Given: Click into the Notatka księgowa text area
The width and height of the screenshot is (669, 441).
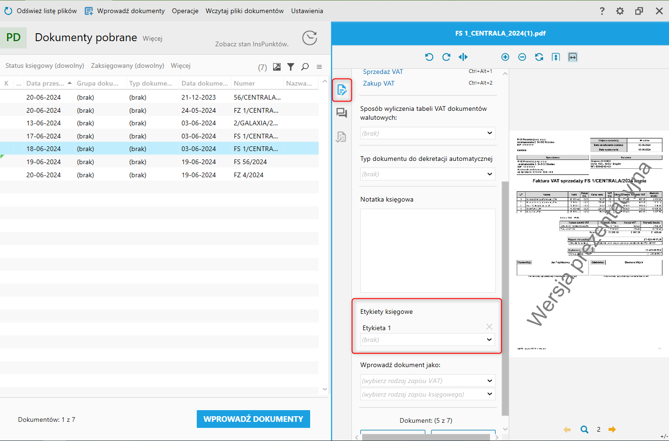Looking at the screenshot, I should pos(428,251).
